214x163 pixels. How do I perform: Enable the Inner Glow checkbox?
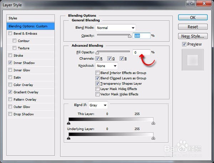pyautogui.click(x=10, y=70)
